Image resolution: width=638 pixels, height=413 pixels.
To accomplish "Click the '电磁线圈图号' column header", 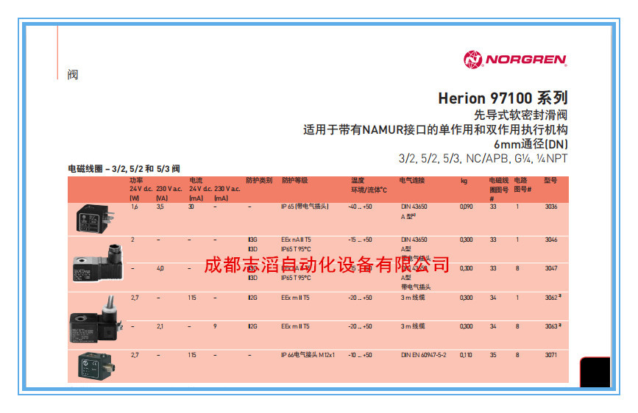I will point(499,189).
